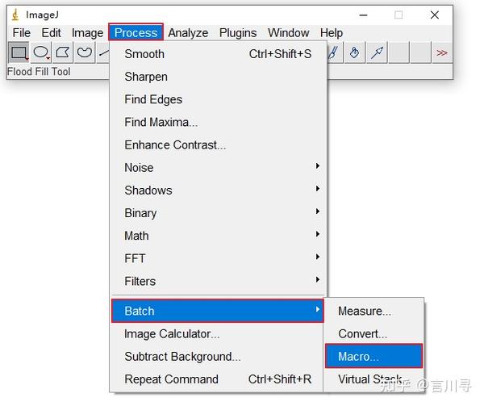Click the Smooth command
484x406 pixels.
(x=144, y=54)
